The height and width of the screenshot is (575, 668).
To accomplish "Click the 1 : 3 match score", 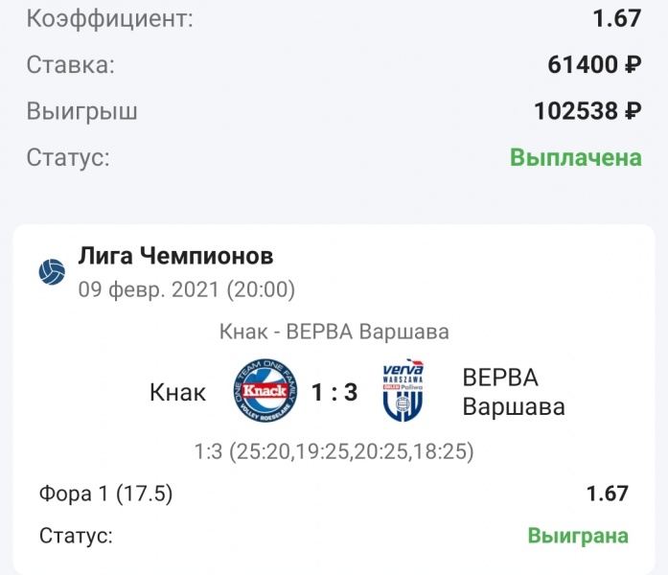I will coord(334,392).
